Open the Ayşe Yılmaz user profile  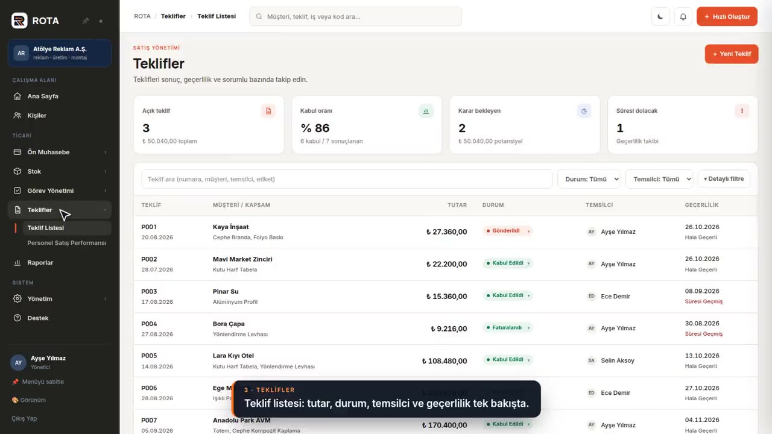coord(60,362)
